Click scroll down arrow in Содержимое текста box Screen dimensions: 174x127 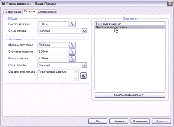pos(76,78)
